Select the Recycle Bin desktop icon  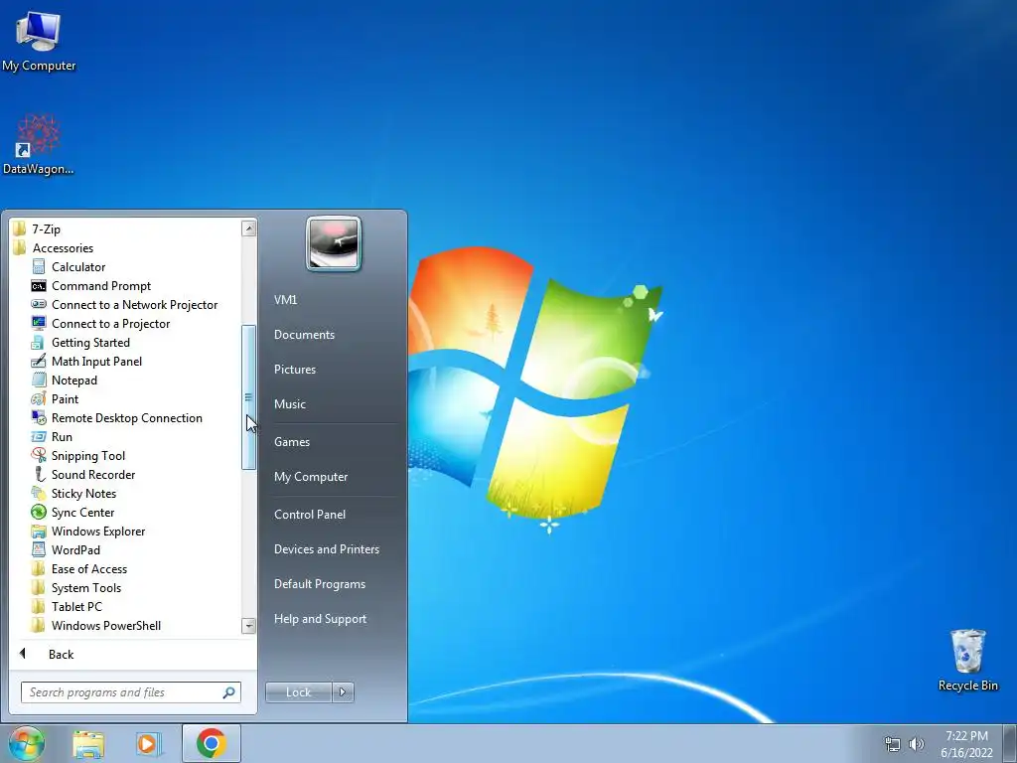click(x=967, y=660)
